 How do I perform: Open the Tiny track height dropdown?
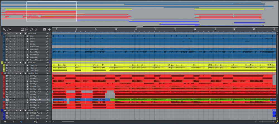40,122
